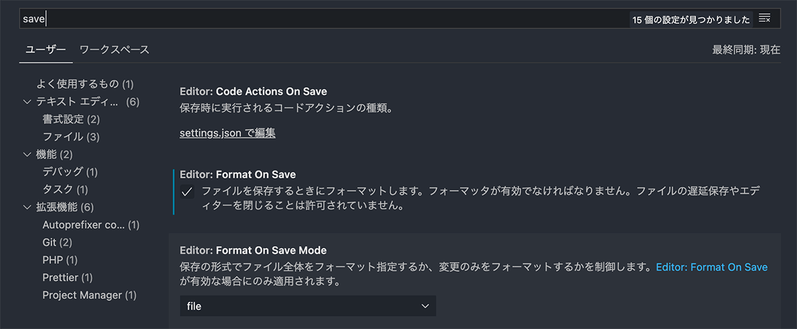Open Autoprefixer extension settings
The height and width of the screenshot is (329, 797).
pyautogui.click(x=90, y=225)
